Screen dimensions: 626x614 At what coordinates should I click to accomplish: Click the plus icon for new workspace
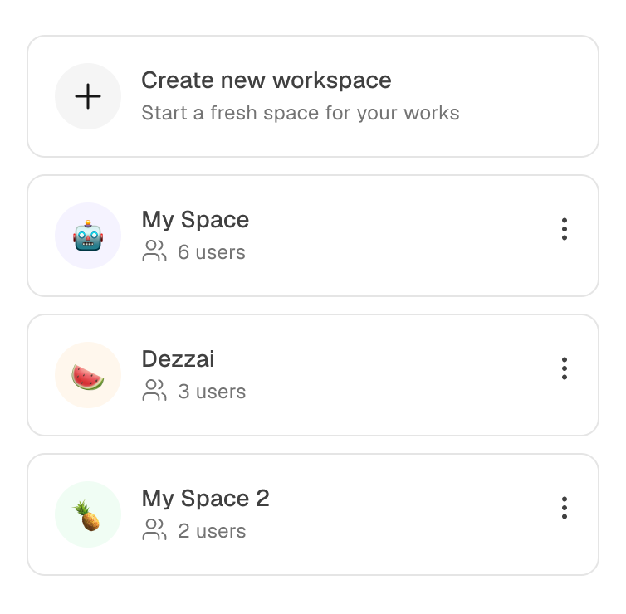(x=88, y=96)
